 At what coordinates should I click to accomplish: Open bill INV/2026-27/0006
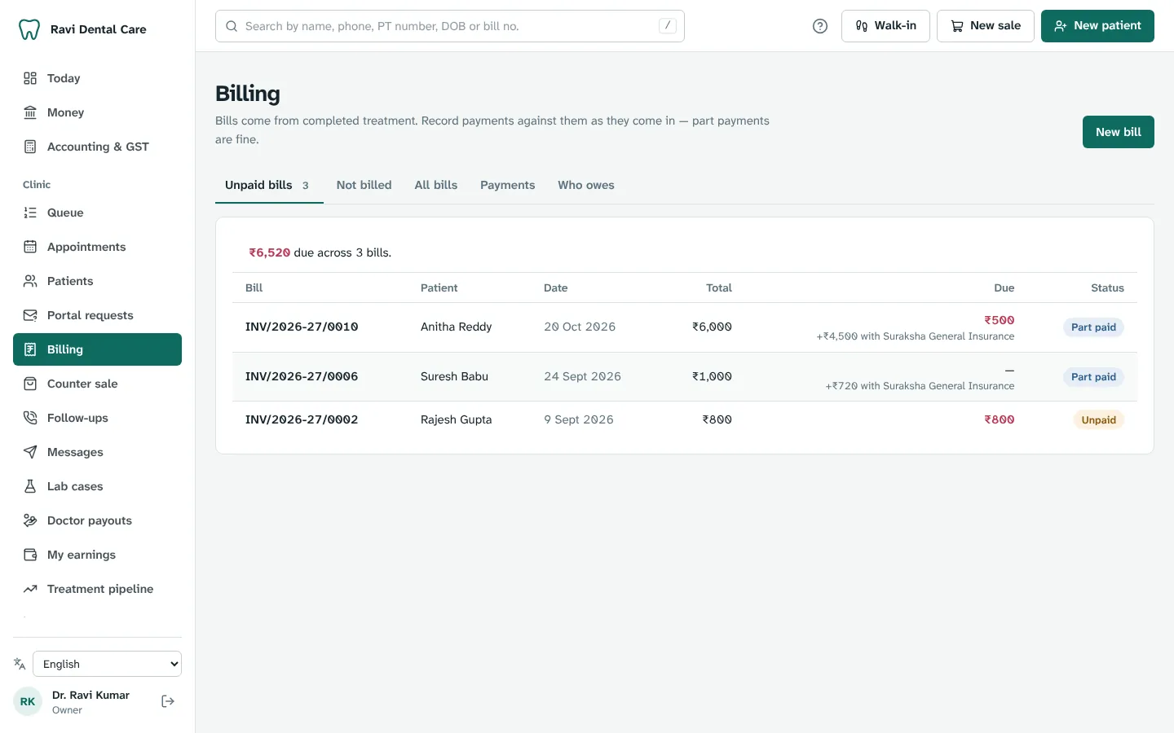(302, 376)
